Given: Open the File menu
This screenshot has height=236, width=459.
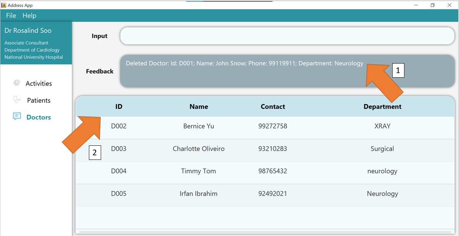Looking at the screenshot, I should pos(11,16).
